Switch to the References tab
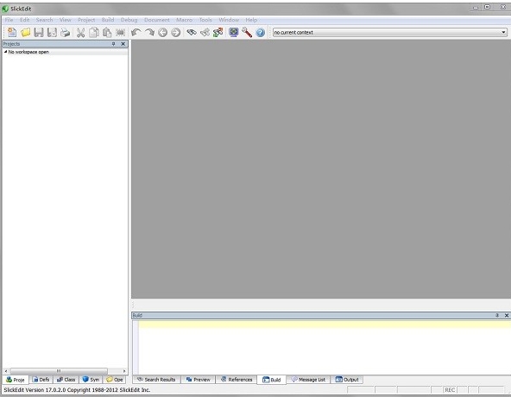The width and height of the screenshot is (511, 397). (x=237, y=380)
